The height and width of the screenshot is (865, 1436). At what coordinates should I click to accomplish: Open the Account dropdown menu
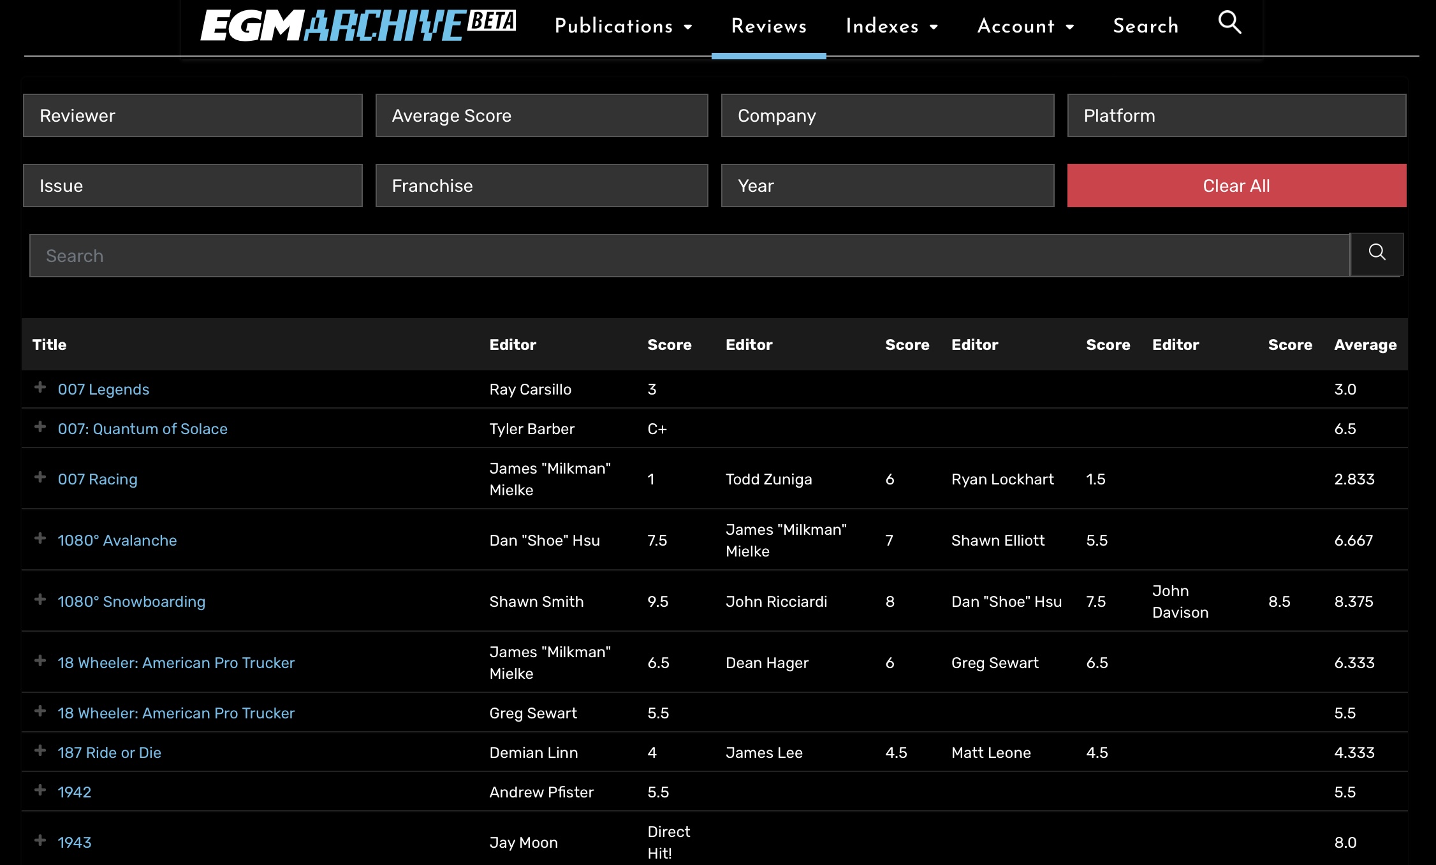pos(1025,26)
